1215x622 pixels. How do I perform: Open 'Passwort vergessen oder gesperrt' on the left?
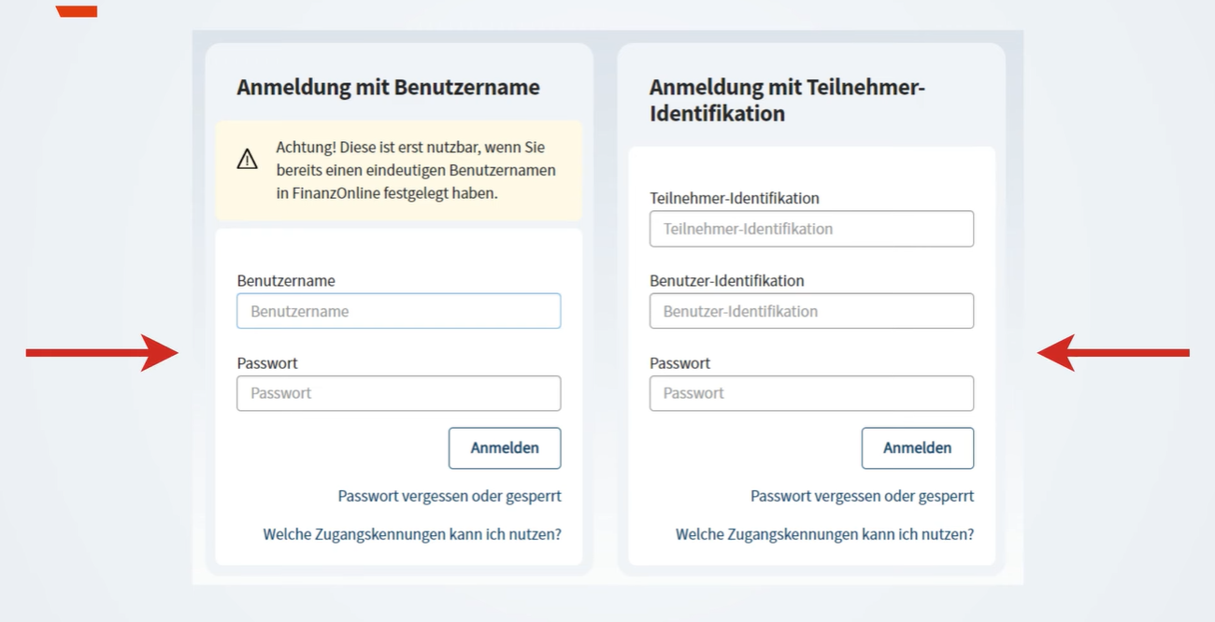pos(449,496)
